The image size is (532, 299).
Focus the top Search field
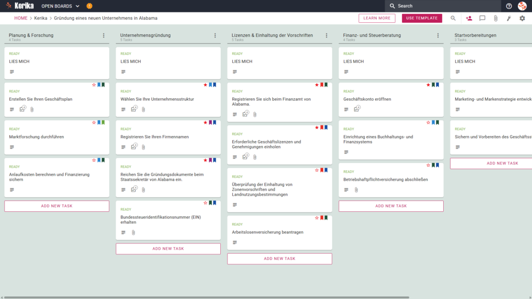(x=443, y=6)
